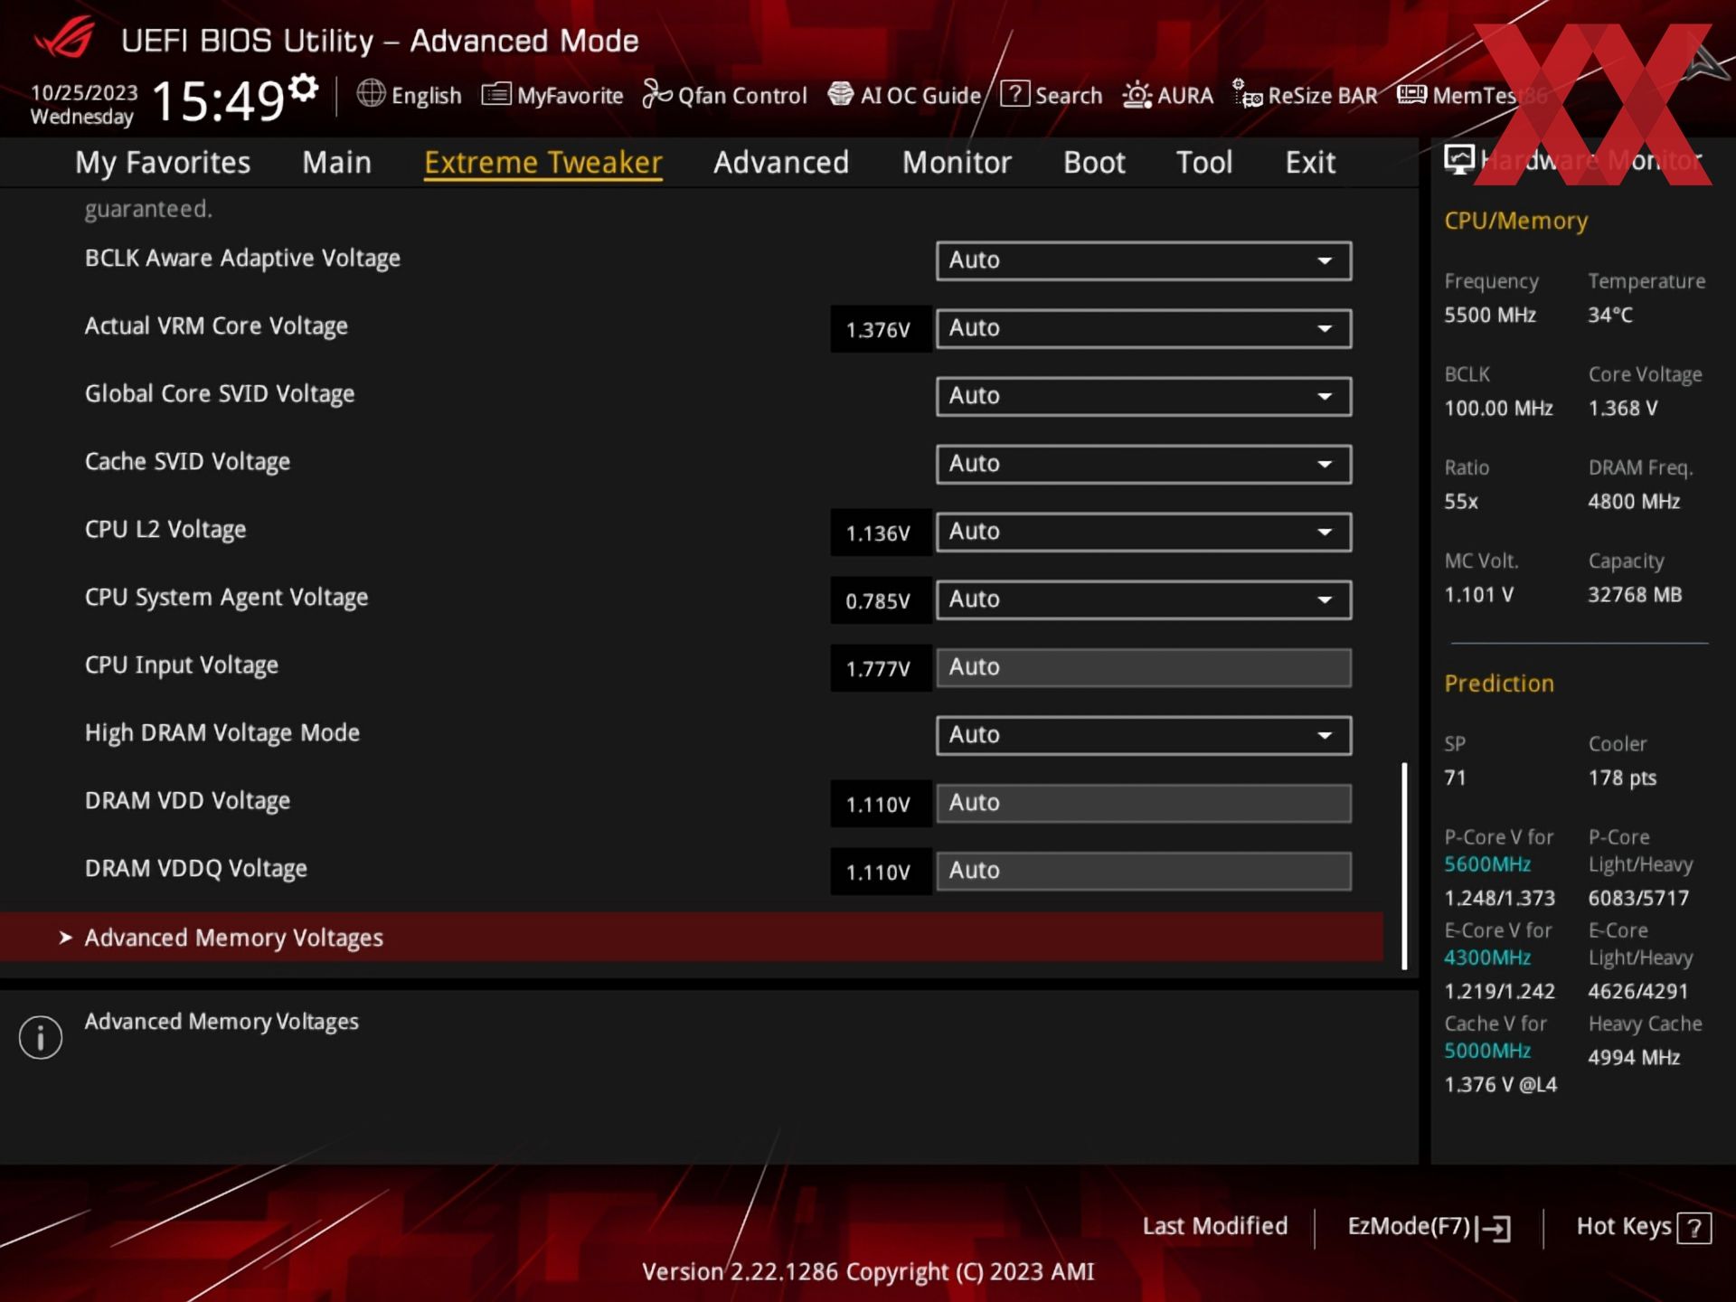Open MyFavorite list icon
1736x1302 pixels.
coord(496,94)
